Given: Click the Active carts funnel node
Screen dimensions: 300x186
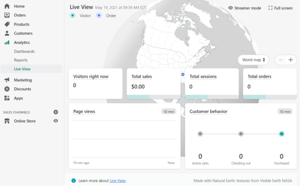Looking at the screenshot, I should [200, 133].
